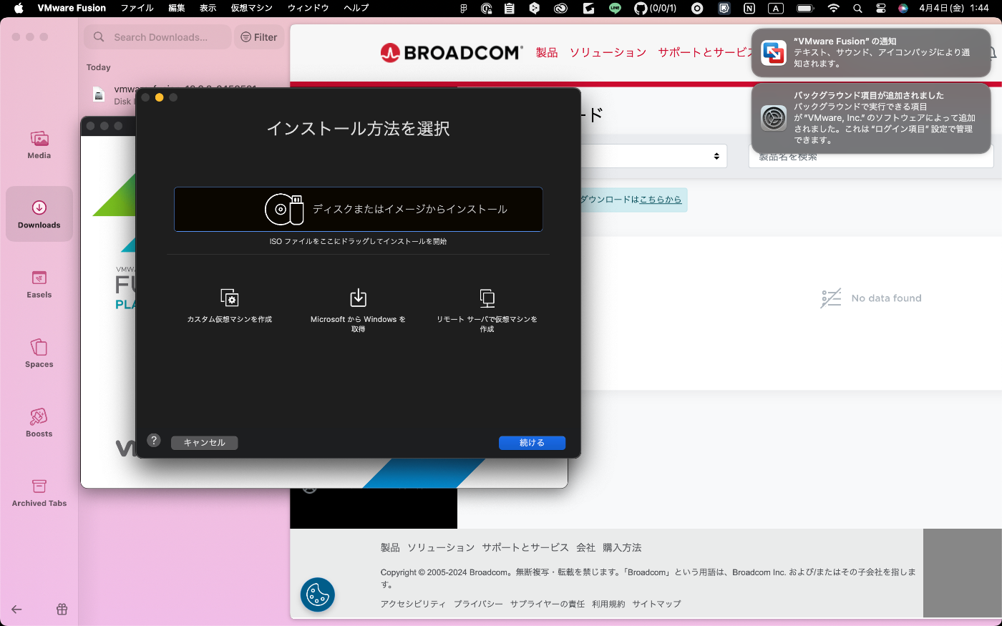The height and width of the screenshot is (626, 1002).
Task: Open 製品 in Broadcom top navigation
Action: click(x=547, y=52)
